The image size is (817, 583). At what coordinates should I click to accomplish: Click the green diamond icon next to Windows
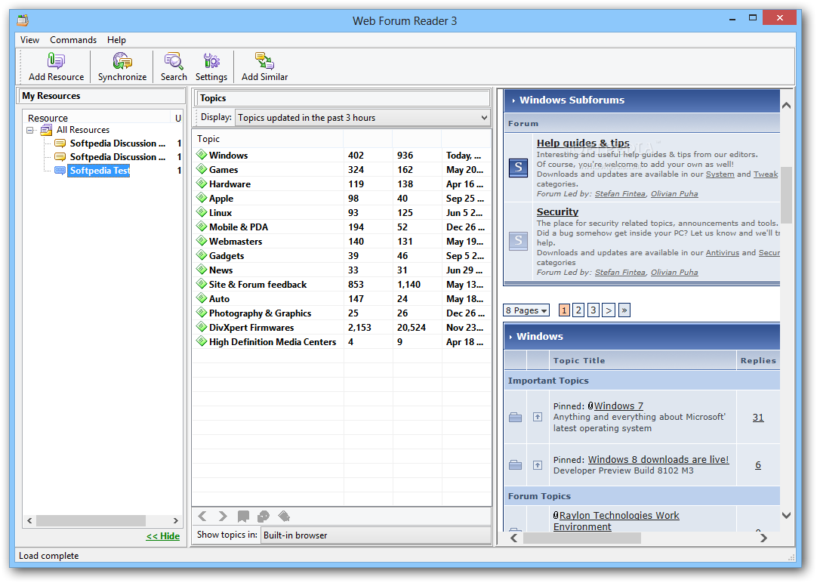click(202, 155)
